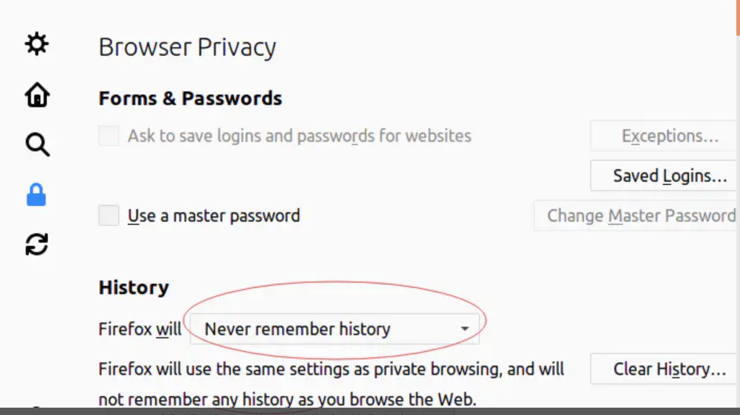740x415 pixels.
Task: Go to the Home panel icon
Action: tap(37, 95)
